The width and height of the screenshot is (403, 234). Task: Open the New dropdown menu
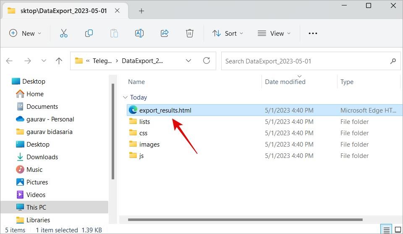tap(25, 34)
